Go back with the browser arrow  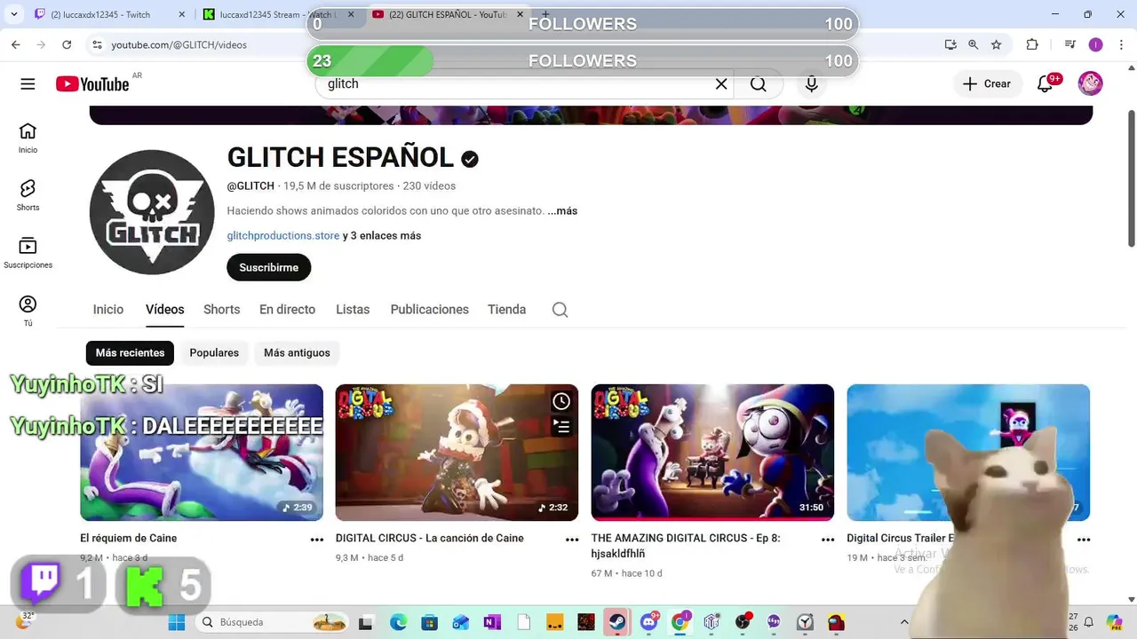16,44
